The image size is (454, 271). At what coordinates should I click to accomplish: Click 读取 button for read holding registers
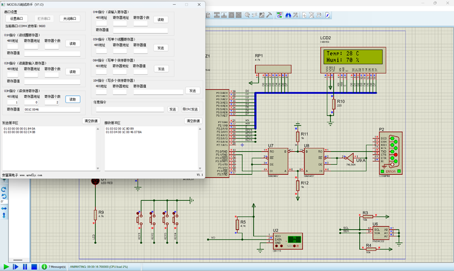pyautogui.click(x=73, y=99)
